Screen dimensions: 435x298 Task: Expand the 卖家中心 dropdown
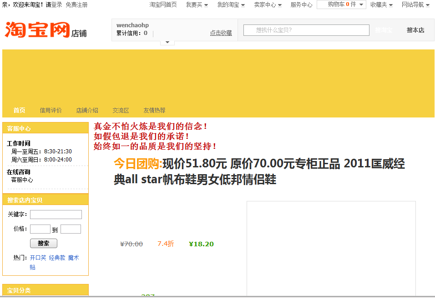pyautogui.click(x=268, y=5)
